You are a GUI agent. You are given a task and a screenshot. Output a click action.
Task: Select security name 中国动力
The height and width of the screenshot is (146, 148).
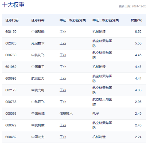[38, 137]
